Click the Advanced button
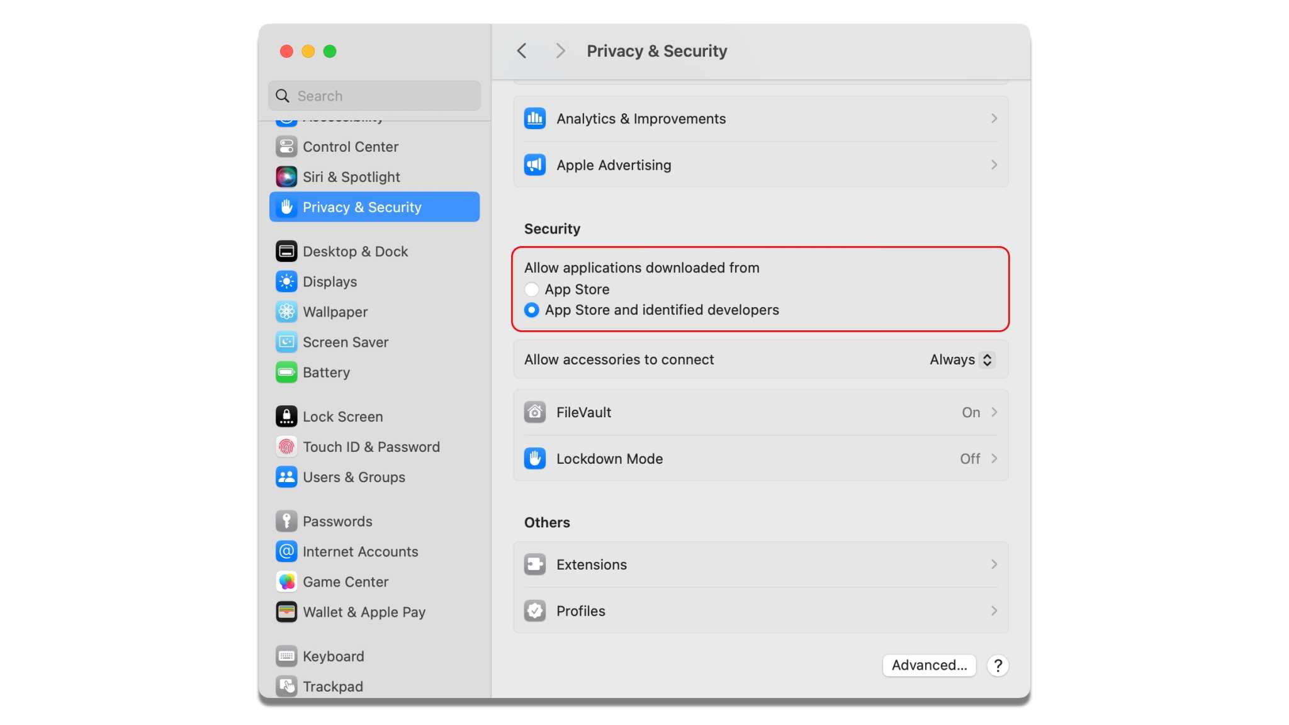This screenshot has width=1289, height=725. pyautogui.click(x=930, y=665)
